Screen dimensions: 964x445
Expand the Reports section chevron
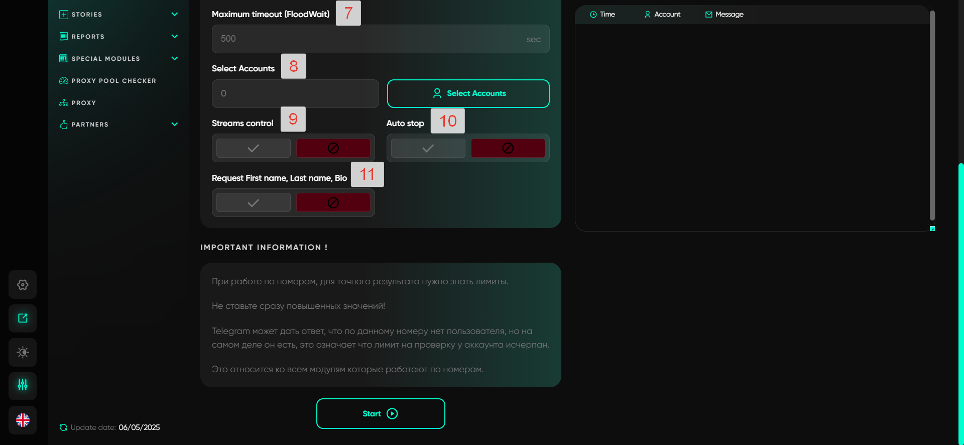(175, 37)
